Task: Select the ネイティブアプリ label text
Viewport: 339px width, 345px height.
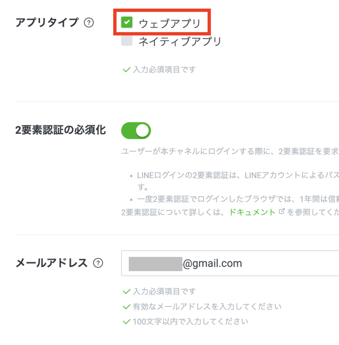Action: pyautogui.click(x=180, y=41)
